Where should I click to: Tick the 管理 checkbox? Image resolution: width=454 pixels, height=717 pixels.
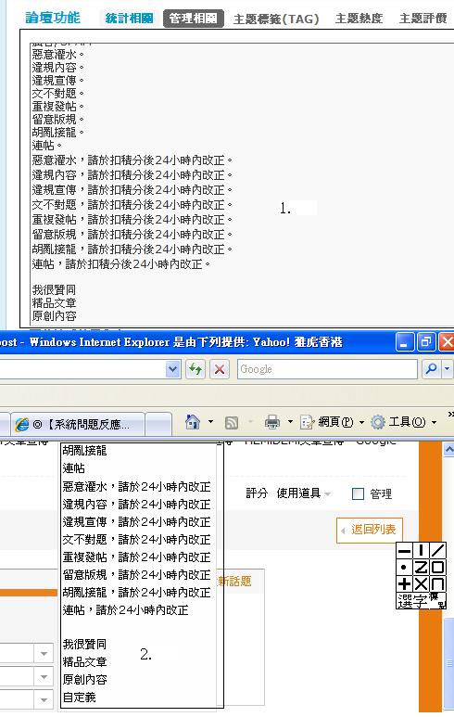pyautogui.click(x=358, y=493)
